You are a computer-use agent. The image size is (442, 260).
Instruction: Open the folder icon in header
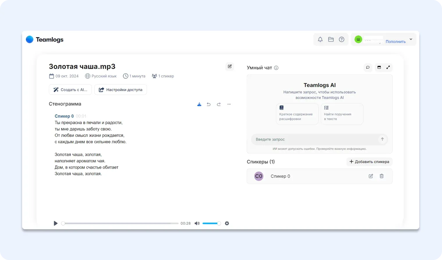click(331, 39)
